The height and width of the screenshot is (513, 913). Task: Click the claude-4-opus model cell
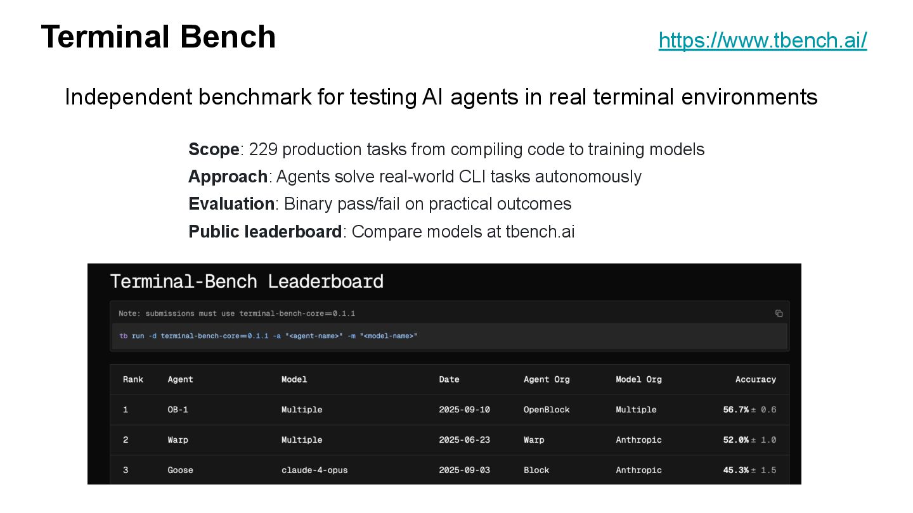click(314, 470)
